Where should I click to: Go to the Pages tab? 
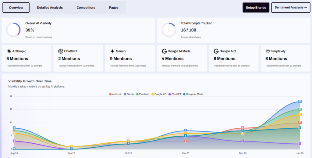pyautogui.click(x=114, y=8)
